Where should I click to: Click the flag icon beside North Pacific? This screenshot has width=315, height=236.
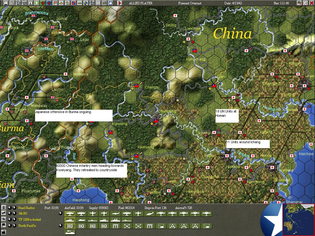click(3, 225)
